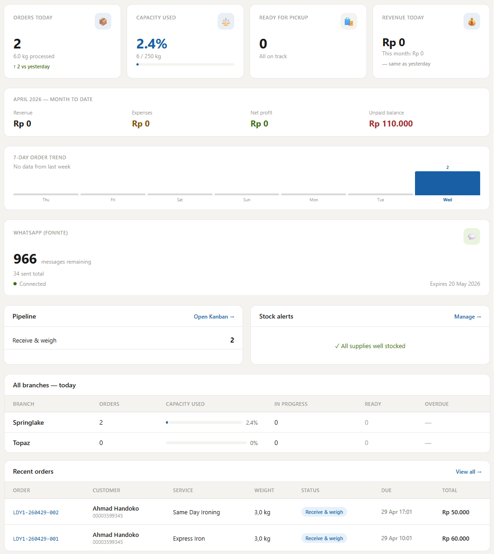The image size is (494, 554).
Task: Click the money bag icon in Revenue Today
Action: point(472,21)
